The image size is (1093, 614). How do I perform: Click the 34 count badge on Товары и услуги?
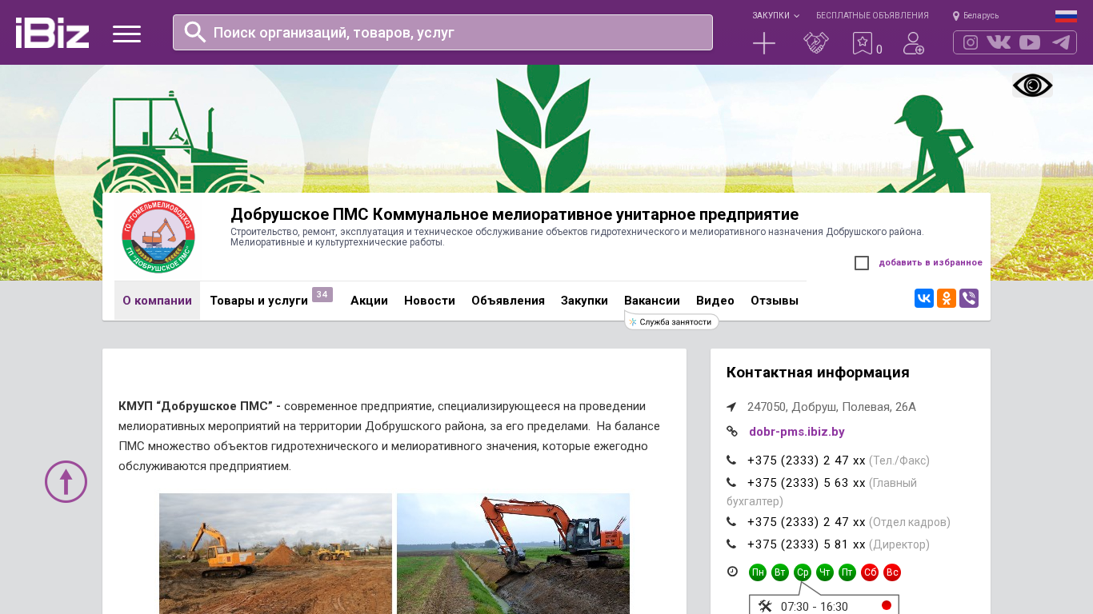322,294
